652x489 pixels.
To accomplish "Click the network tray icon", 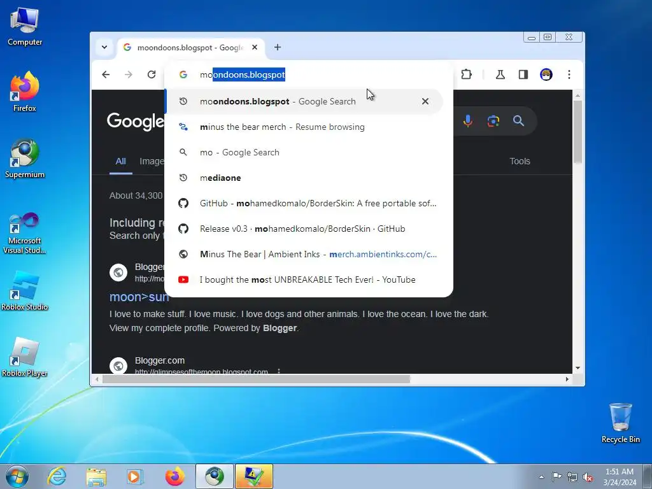I will 572,477.
